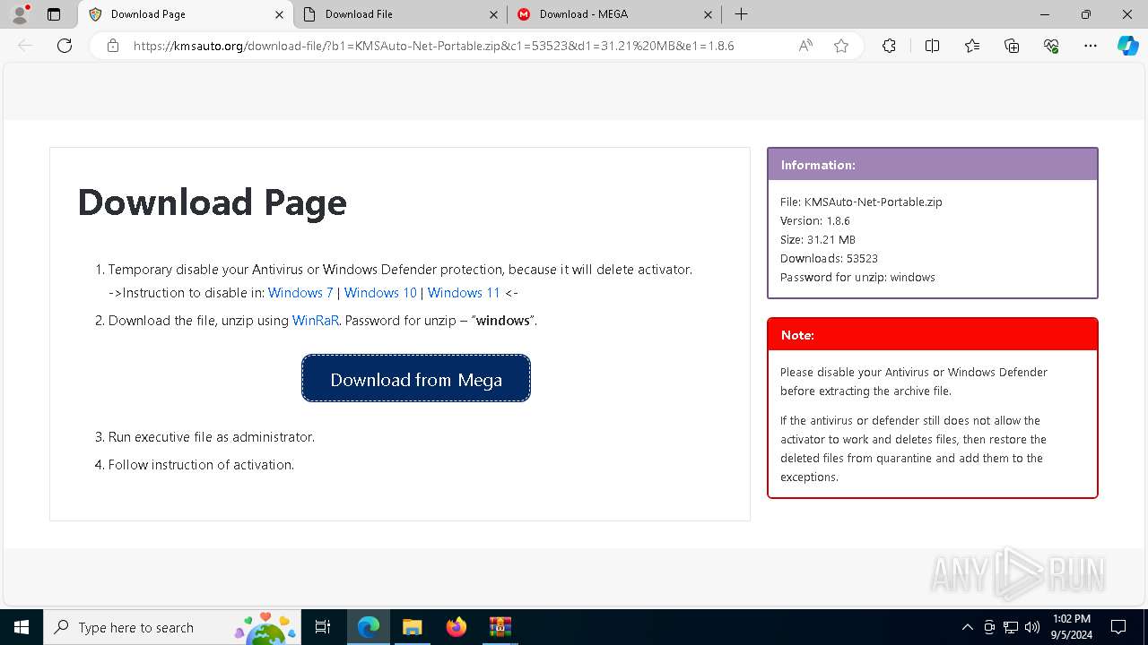This screenshot has width=1148, height=645.
Task: Refresh the page with the reload icon
Action: coord(65,46)
